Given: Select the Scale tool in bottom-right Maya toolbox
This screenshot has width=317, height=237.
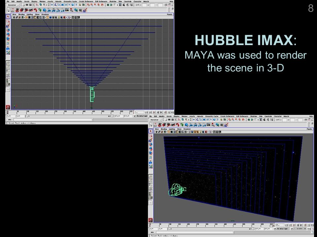Looking at the screenshot, I should coord(151,153).
